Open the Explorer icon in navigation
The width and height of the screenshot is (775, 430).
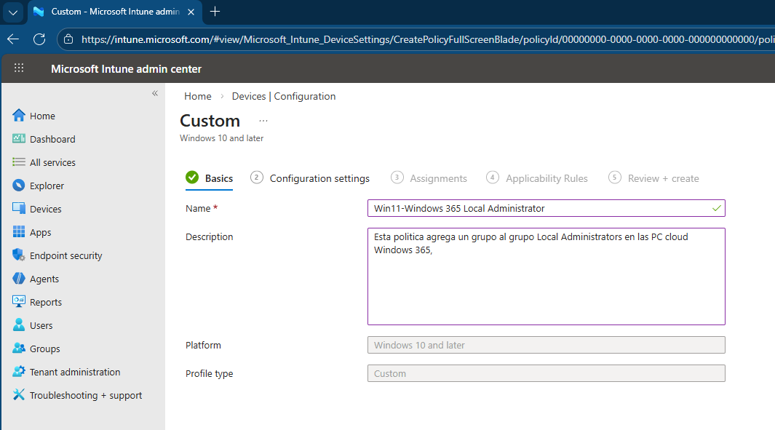tap(19, 186)
